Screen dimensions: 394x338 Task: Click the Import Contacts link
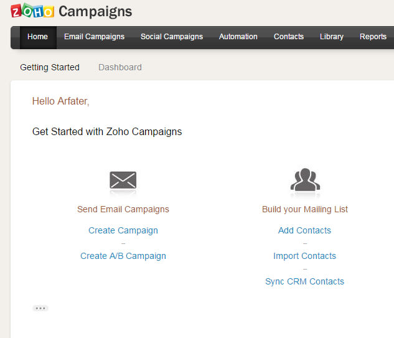pos(304,256)
